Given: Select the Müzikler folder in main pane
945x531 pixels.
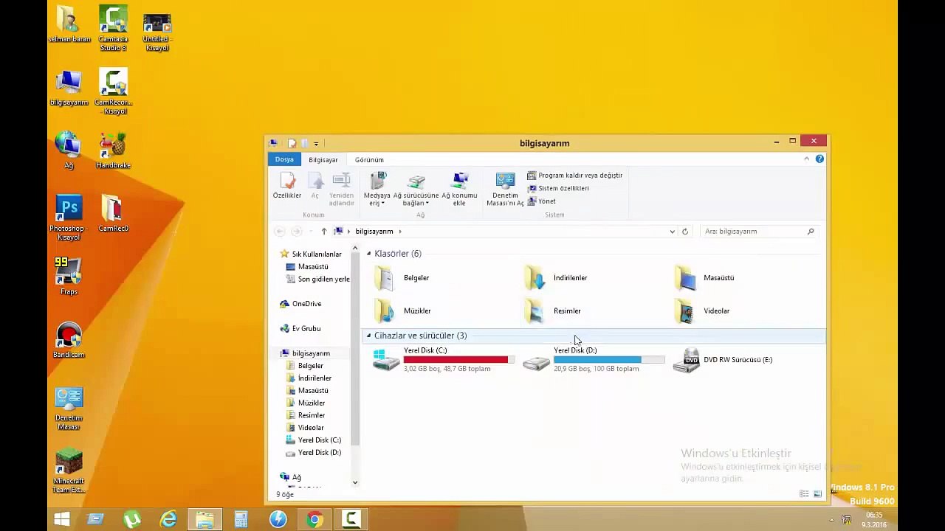Looking at the screenshot, I should click(402, 310).
